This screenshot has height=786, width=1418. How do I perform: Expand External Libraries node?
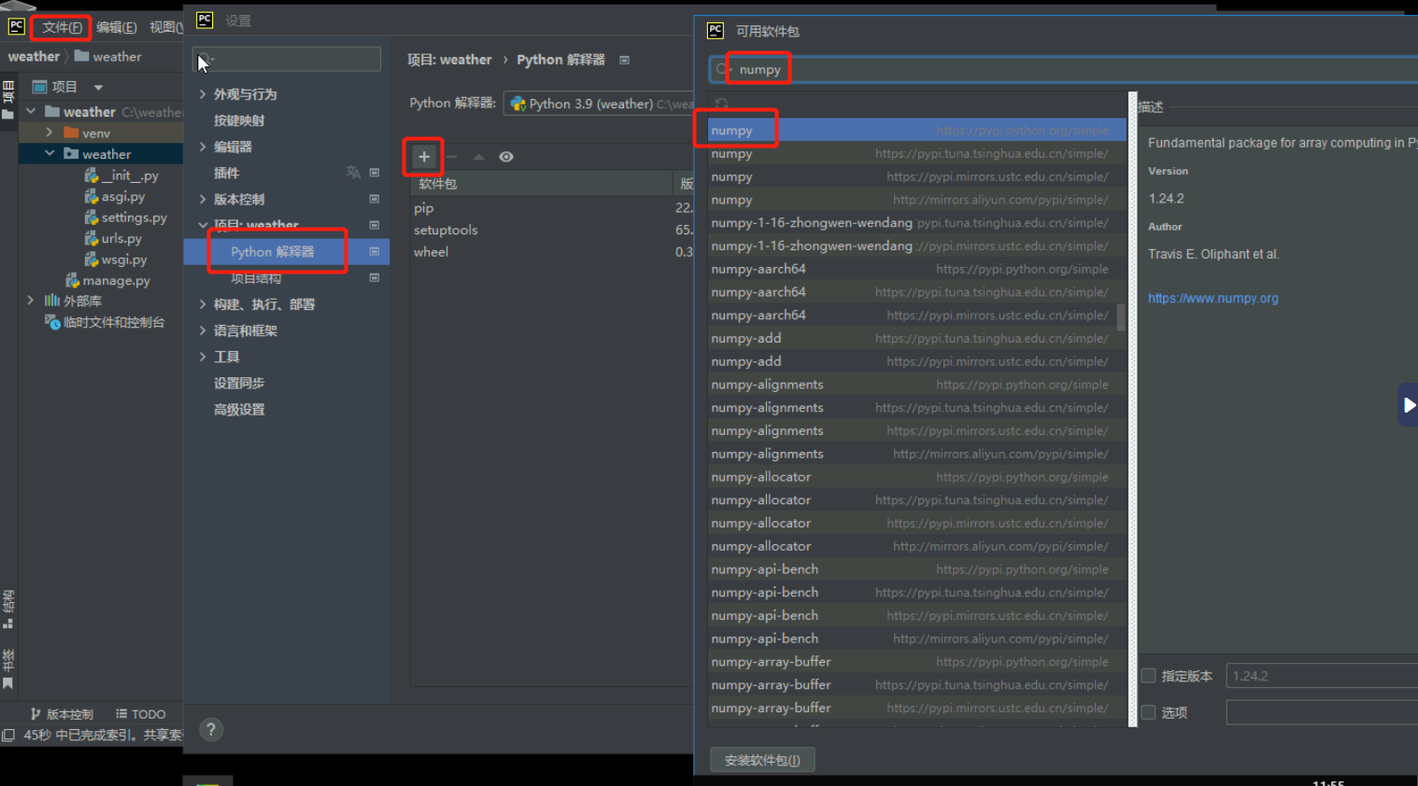point(31,301)
